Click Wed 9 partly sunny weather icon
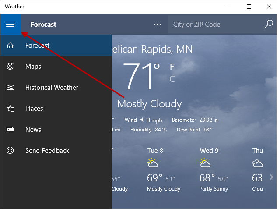Image resolution: width=277 pixels, height=209 pixels. tap(205, 163)
